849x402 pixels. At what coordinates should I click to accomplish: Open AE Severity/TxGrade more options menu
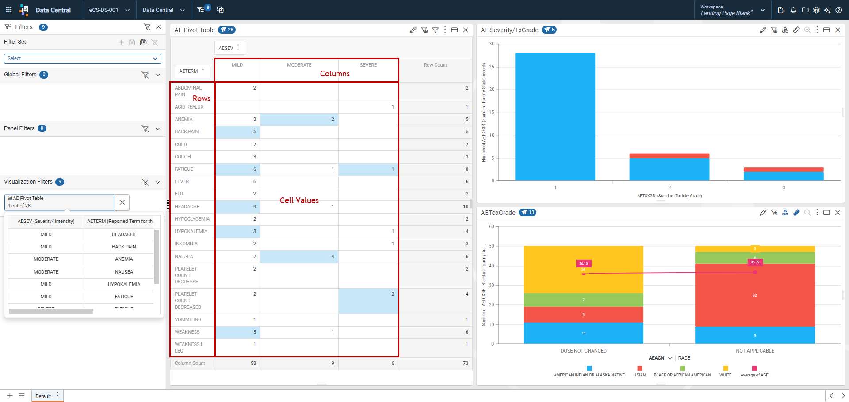[x=817, y=30]
